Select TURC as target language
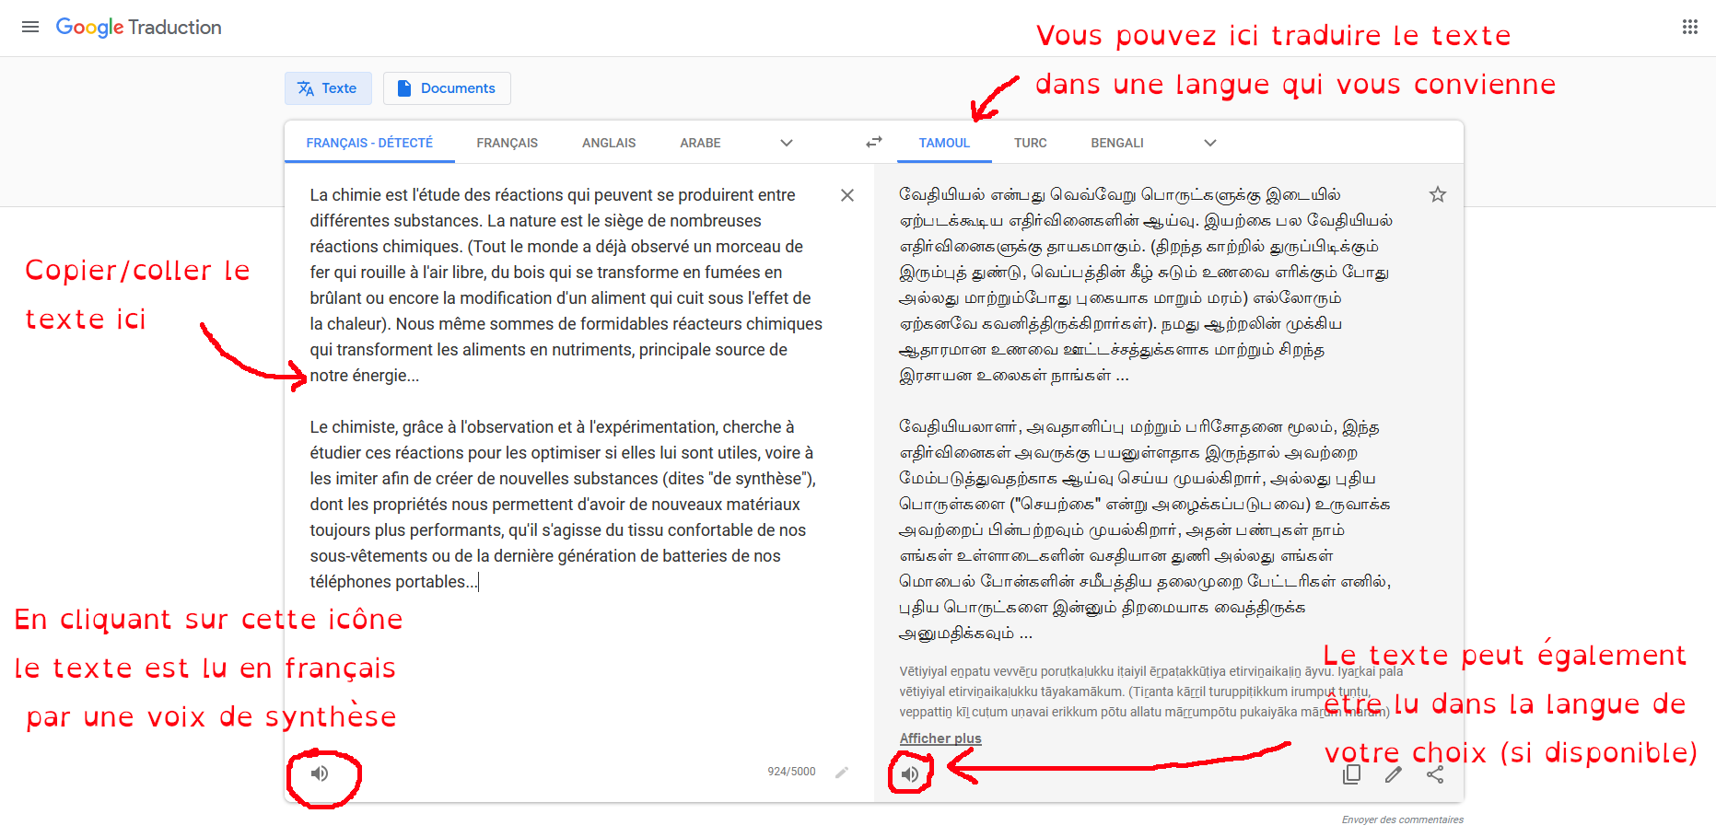The width and height of the screenshot is (1716, 837). click(1030, 143)
